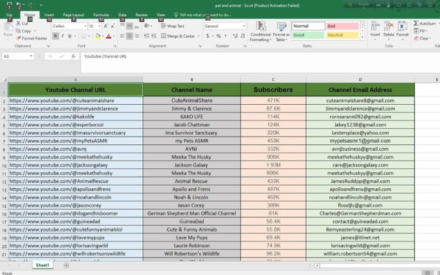This screenshot has width=440, height=275.
Task: Click the Name Box showing A1
Action: [x=18, y=56]
